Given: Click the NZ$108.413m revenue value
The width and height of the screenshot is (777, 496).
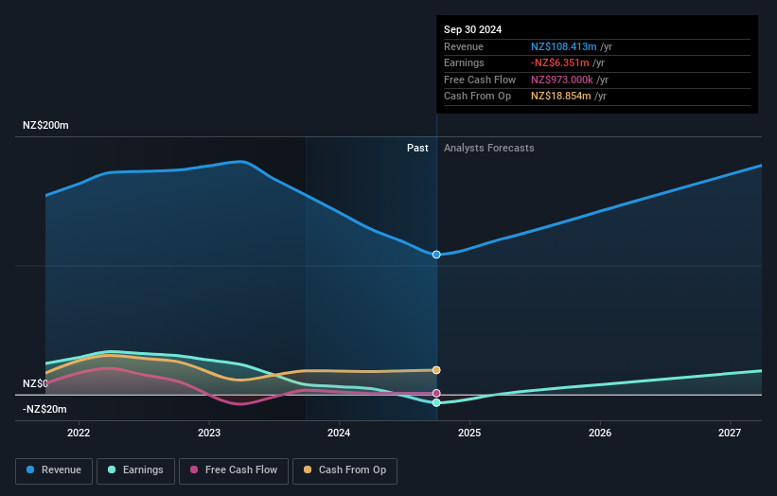Looking at the screenshot, I should point(564,46).
